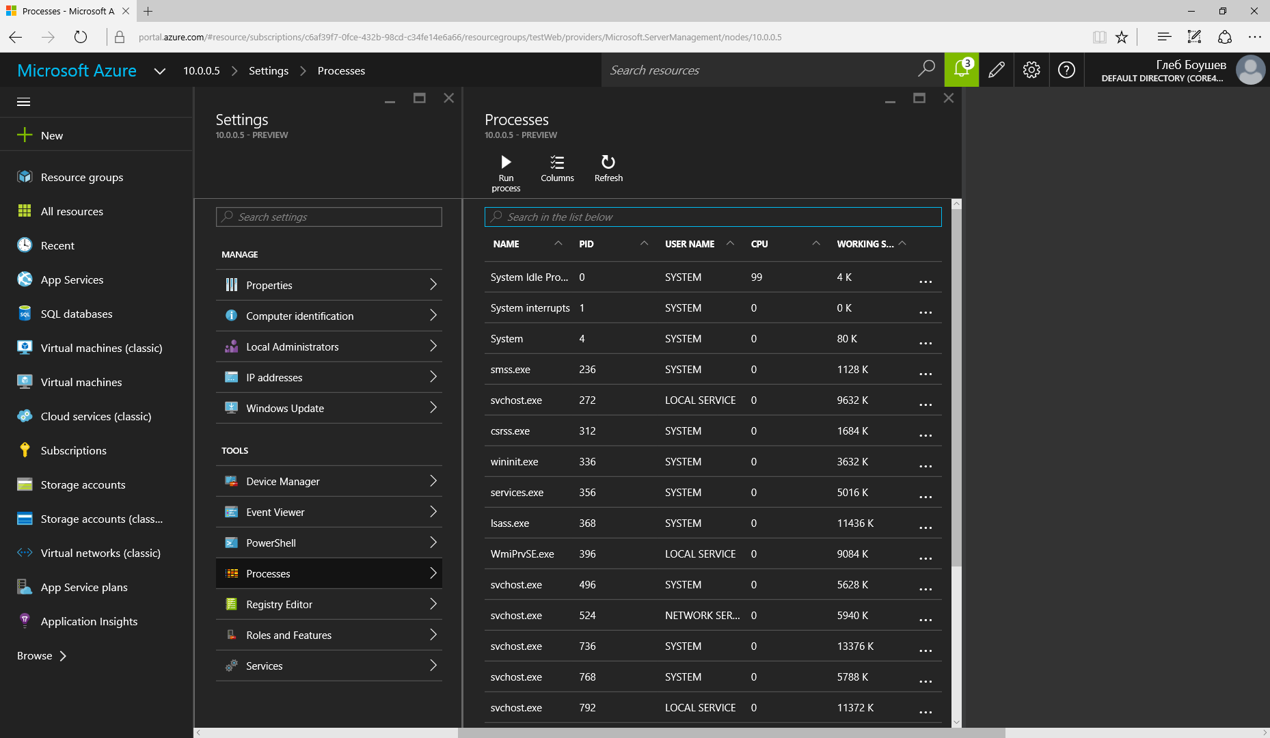
Task: Open Properties settings item
Action: coord(329,285)
